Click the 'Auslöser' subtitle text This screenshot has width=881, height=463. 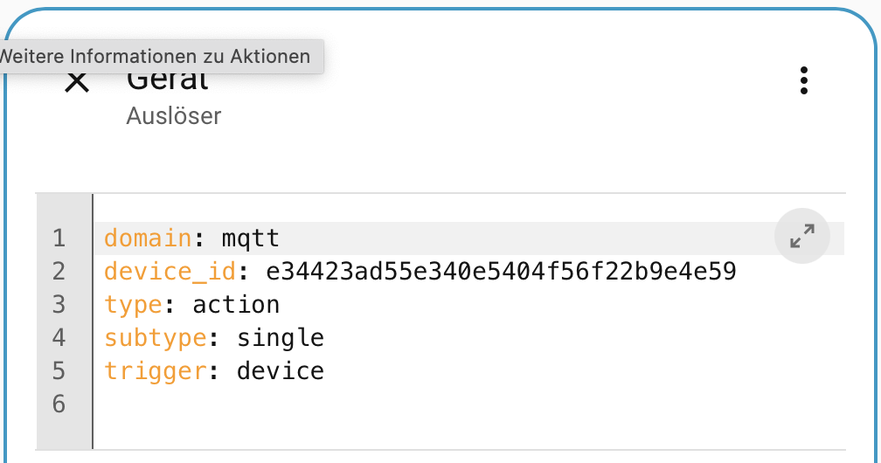click(x=174, y=116)
